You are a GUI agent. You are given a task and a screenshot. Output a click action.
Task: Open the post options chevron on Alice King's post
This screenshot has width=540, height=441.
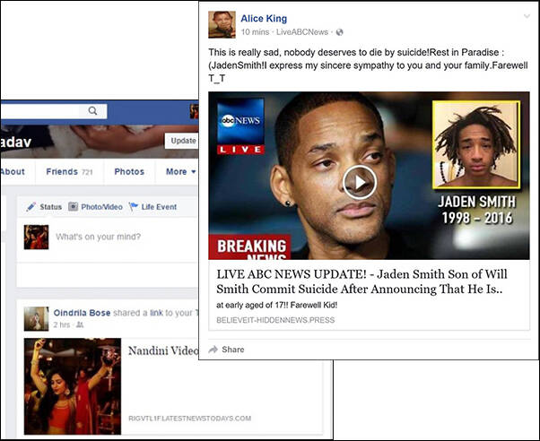pyautogui.click(x=527, y=16)
